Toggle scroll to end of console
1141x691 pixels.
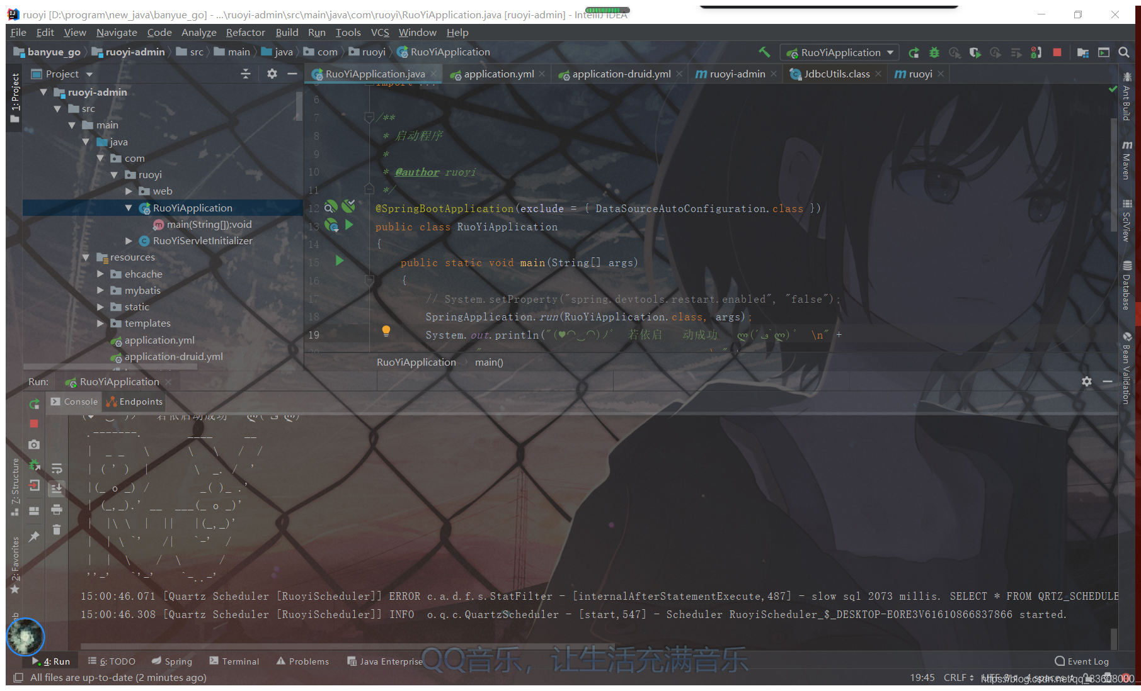57,488
